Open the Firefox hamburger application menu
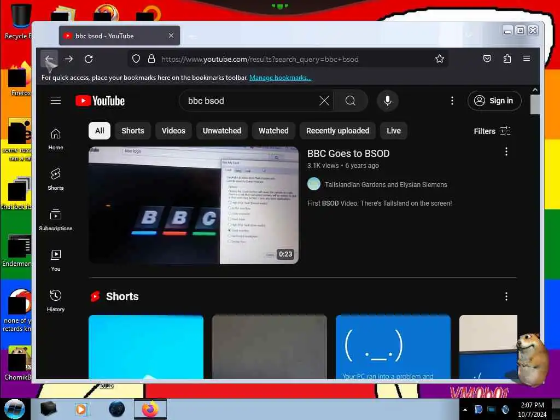 (x=527, y=59)
